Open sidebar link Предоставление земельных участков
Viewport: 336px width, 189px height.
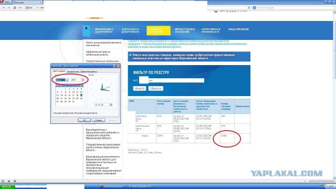[x=102, y=61]
